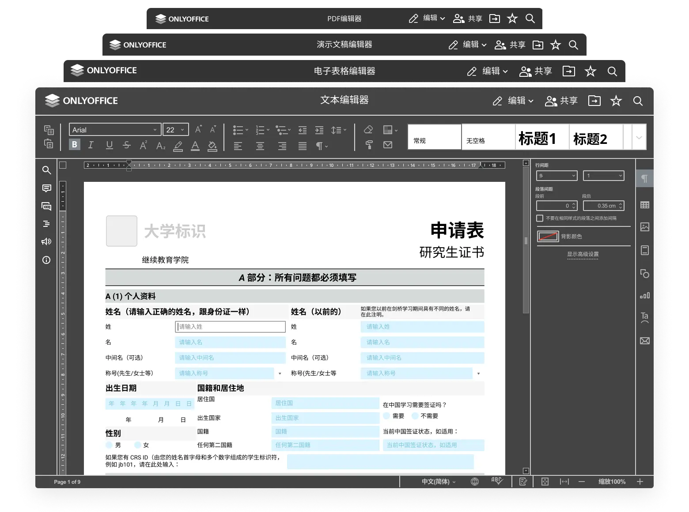The width and height of the screenshot is (689, 512).
Task: Click the 显示高级设置 link
Action: click(x=583, y=254)
